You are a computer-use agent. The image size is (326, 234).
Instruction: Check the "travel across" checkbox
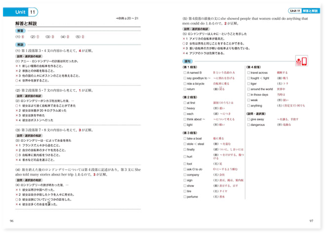[249, 72]
